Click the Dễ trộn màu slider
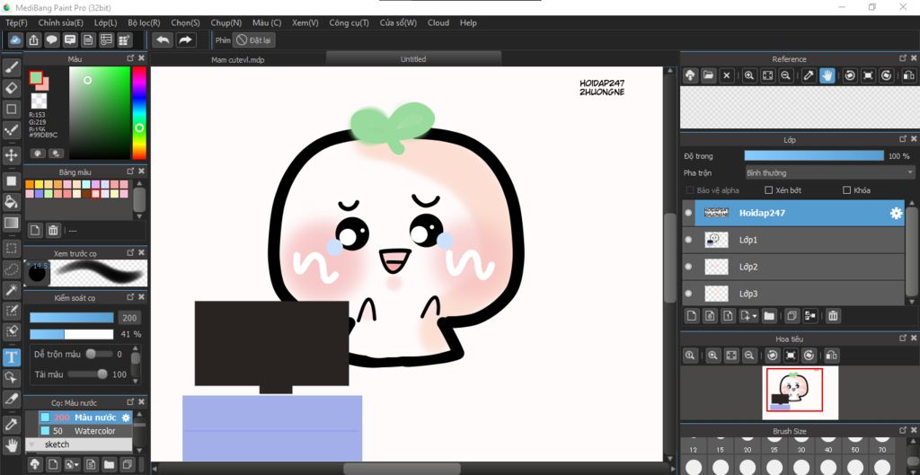The height and width of the screenshot is (475, 920). 100,354
